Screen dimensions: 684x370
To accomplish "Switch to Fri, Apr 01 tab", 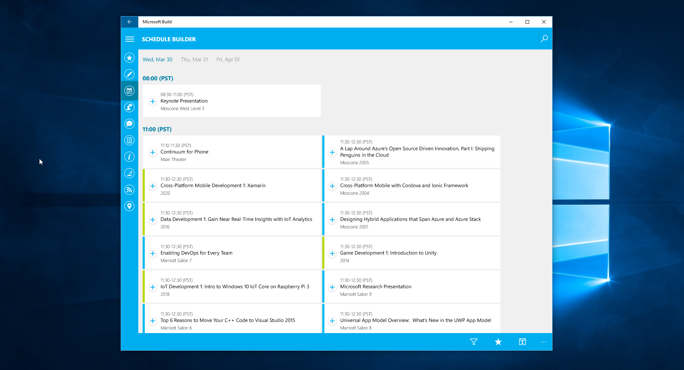I will click(228, 60).
